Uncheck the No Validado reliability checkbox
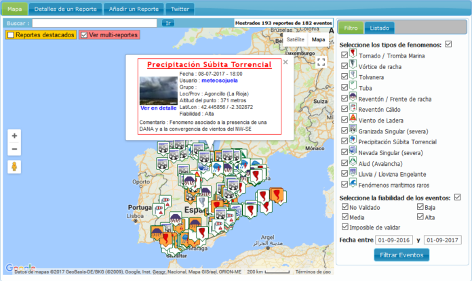472x281 pixels. [345, 207]
